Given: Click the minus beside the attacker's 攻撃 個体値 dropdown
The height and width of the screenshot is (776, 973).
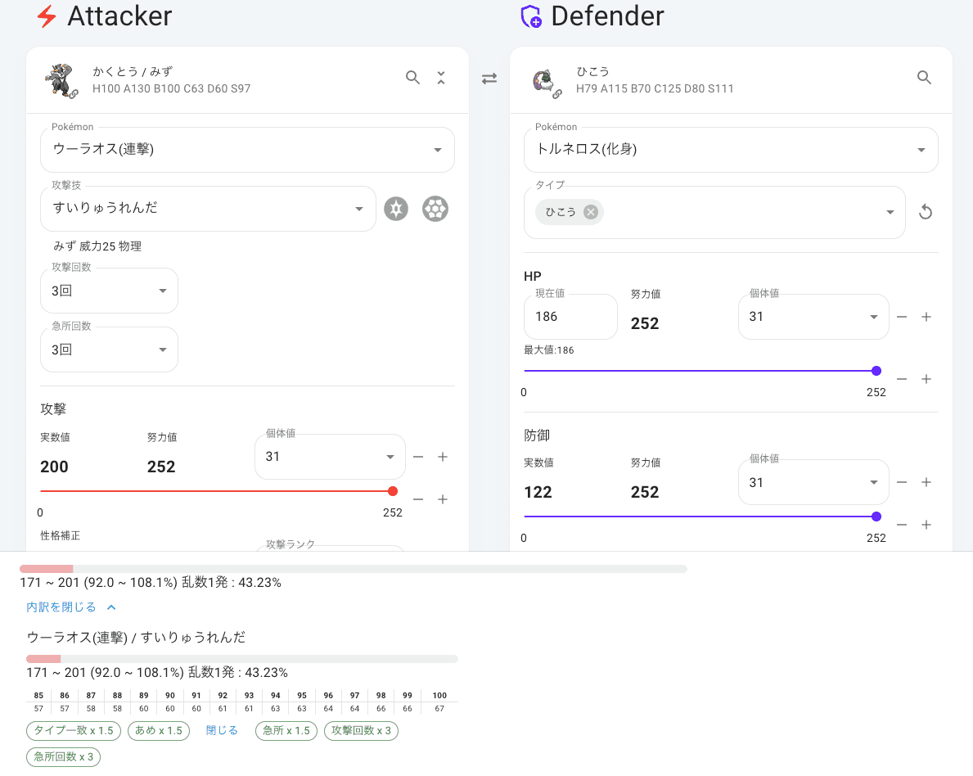Looking at the screenshot, I should coord(418,457).
